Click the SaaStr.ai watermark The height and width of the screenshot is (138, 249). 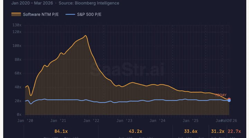point(127,69)
